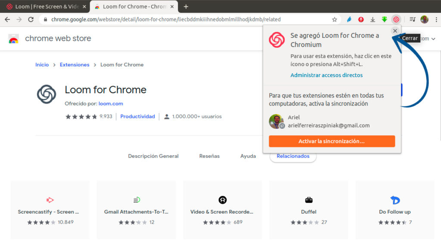Click the chrome web store rainbow logo

[13, 38]
